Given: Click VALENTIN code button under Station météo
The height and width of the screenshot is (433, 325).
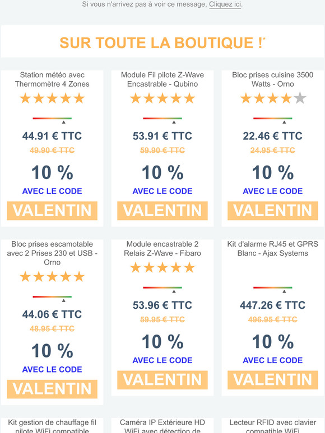Looking at the screenshot, I should click(x=52, y=211).
